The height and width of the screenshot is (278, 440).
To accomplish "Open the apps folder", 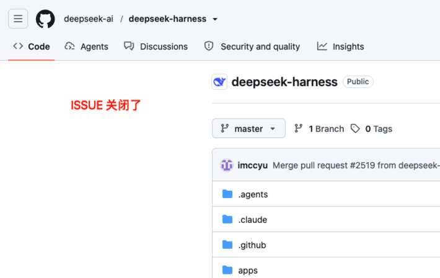I will coord(248,271).
